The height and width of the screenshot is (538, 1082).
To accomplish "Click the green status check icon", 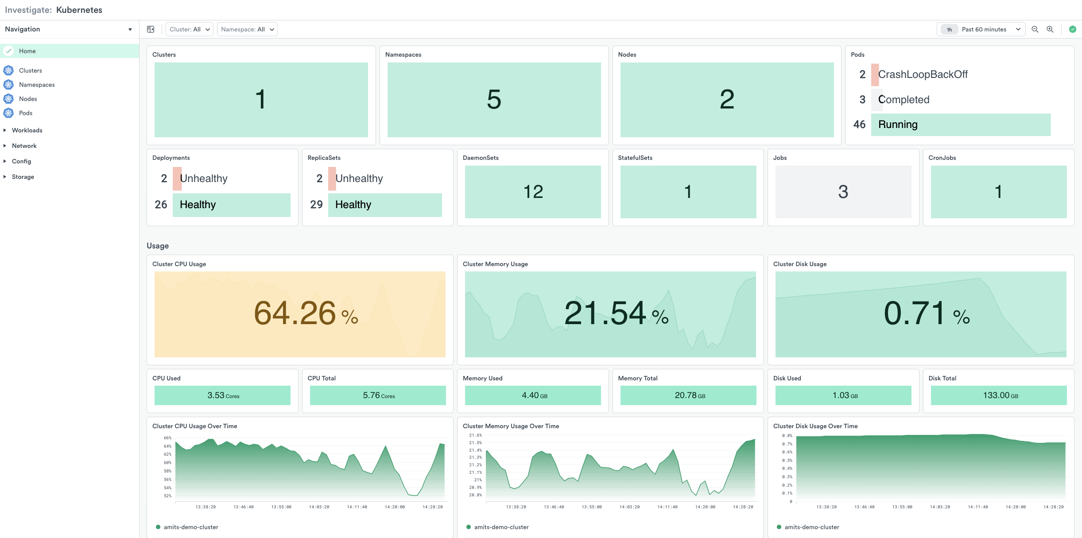I will point(1072,29).
